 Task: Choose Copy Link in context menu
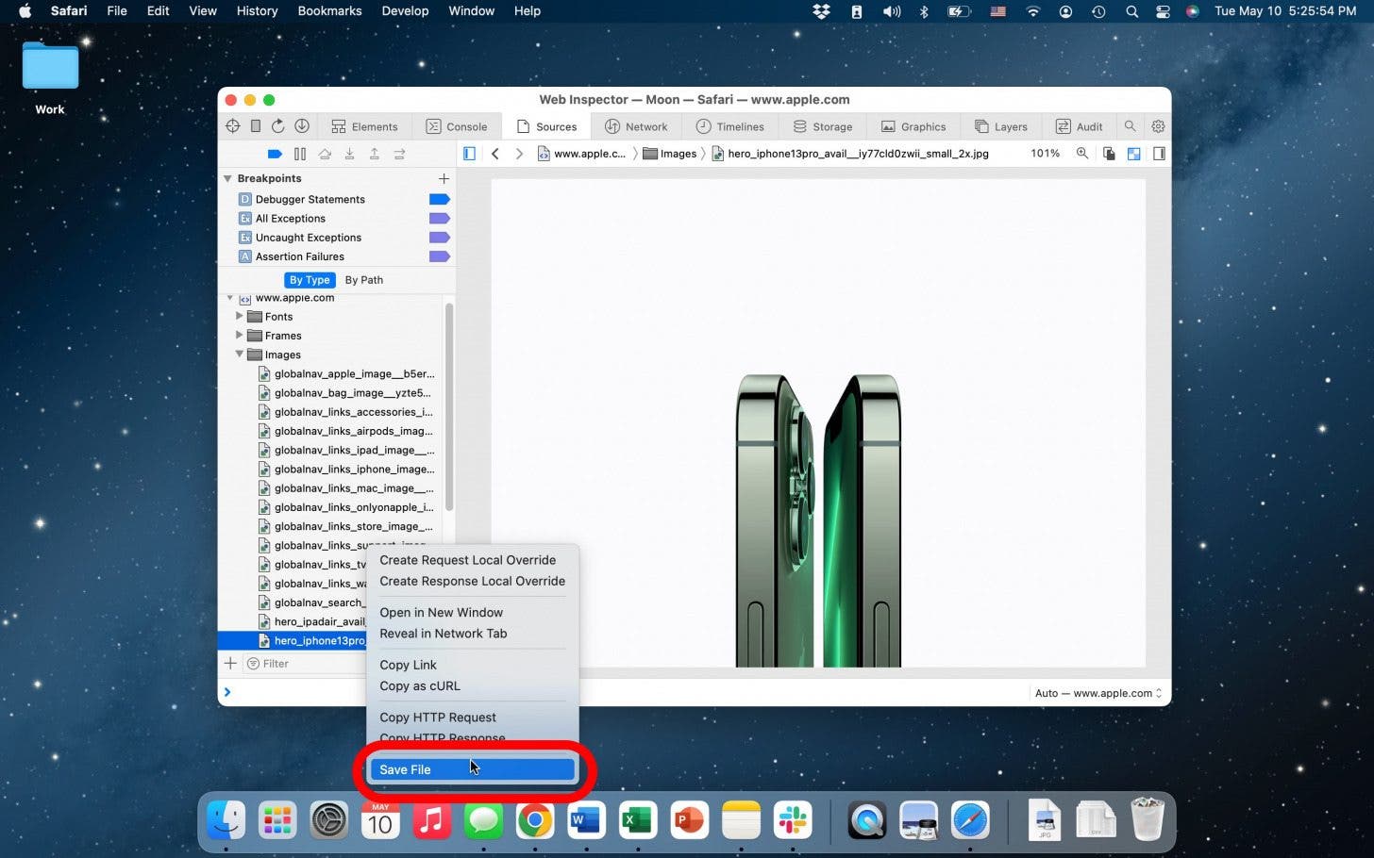(408, 665)
